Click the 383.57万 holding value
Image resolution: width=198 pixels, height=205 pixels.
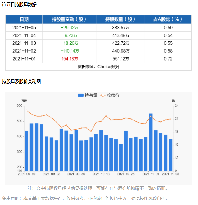pyautogui.click(x=121, y=28)
